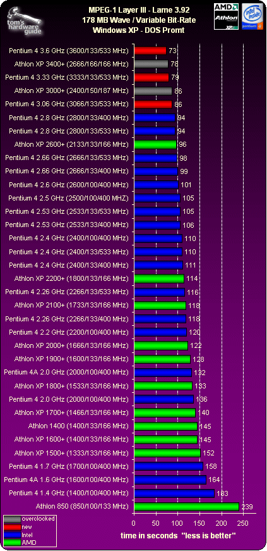Click the red new legend swatch
Screen dimensions: 267x551
(x=12, y=527)
